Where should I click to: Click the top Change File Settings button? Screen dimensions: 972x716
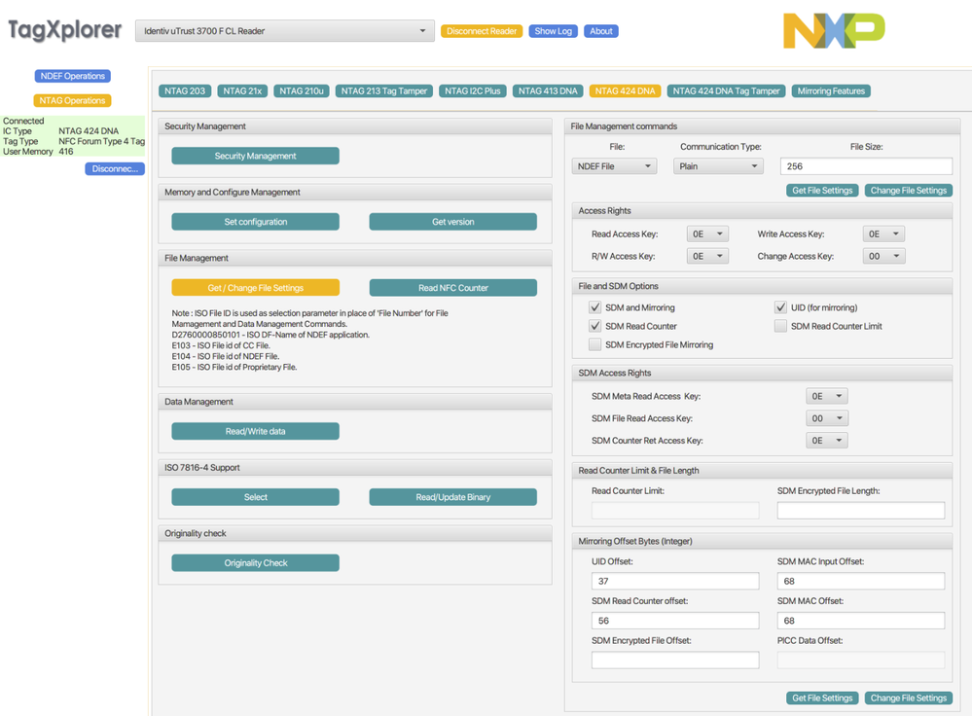coord(908,191)
